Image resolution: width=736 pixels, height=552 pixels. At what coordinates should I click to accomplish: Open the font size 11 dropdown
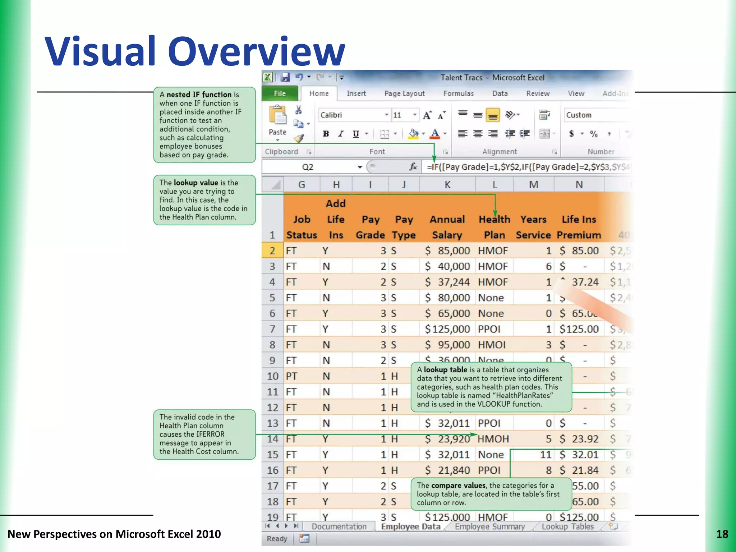tap(415, 115)
